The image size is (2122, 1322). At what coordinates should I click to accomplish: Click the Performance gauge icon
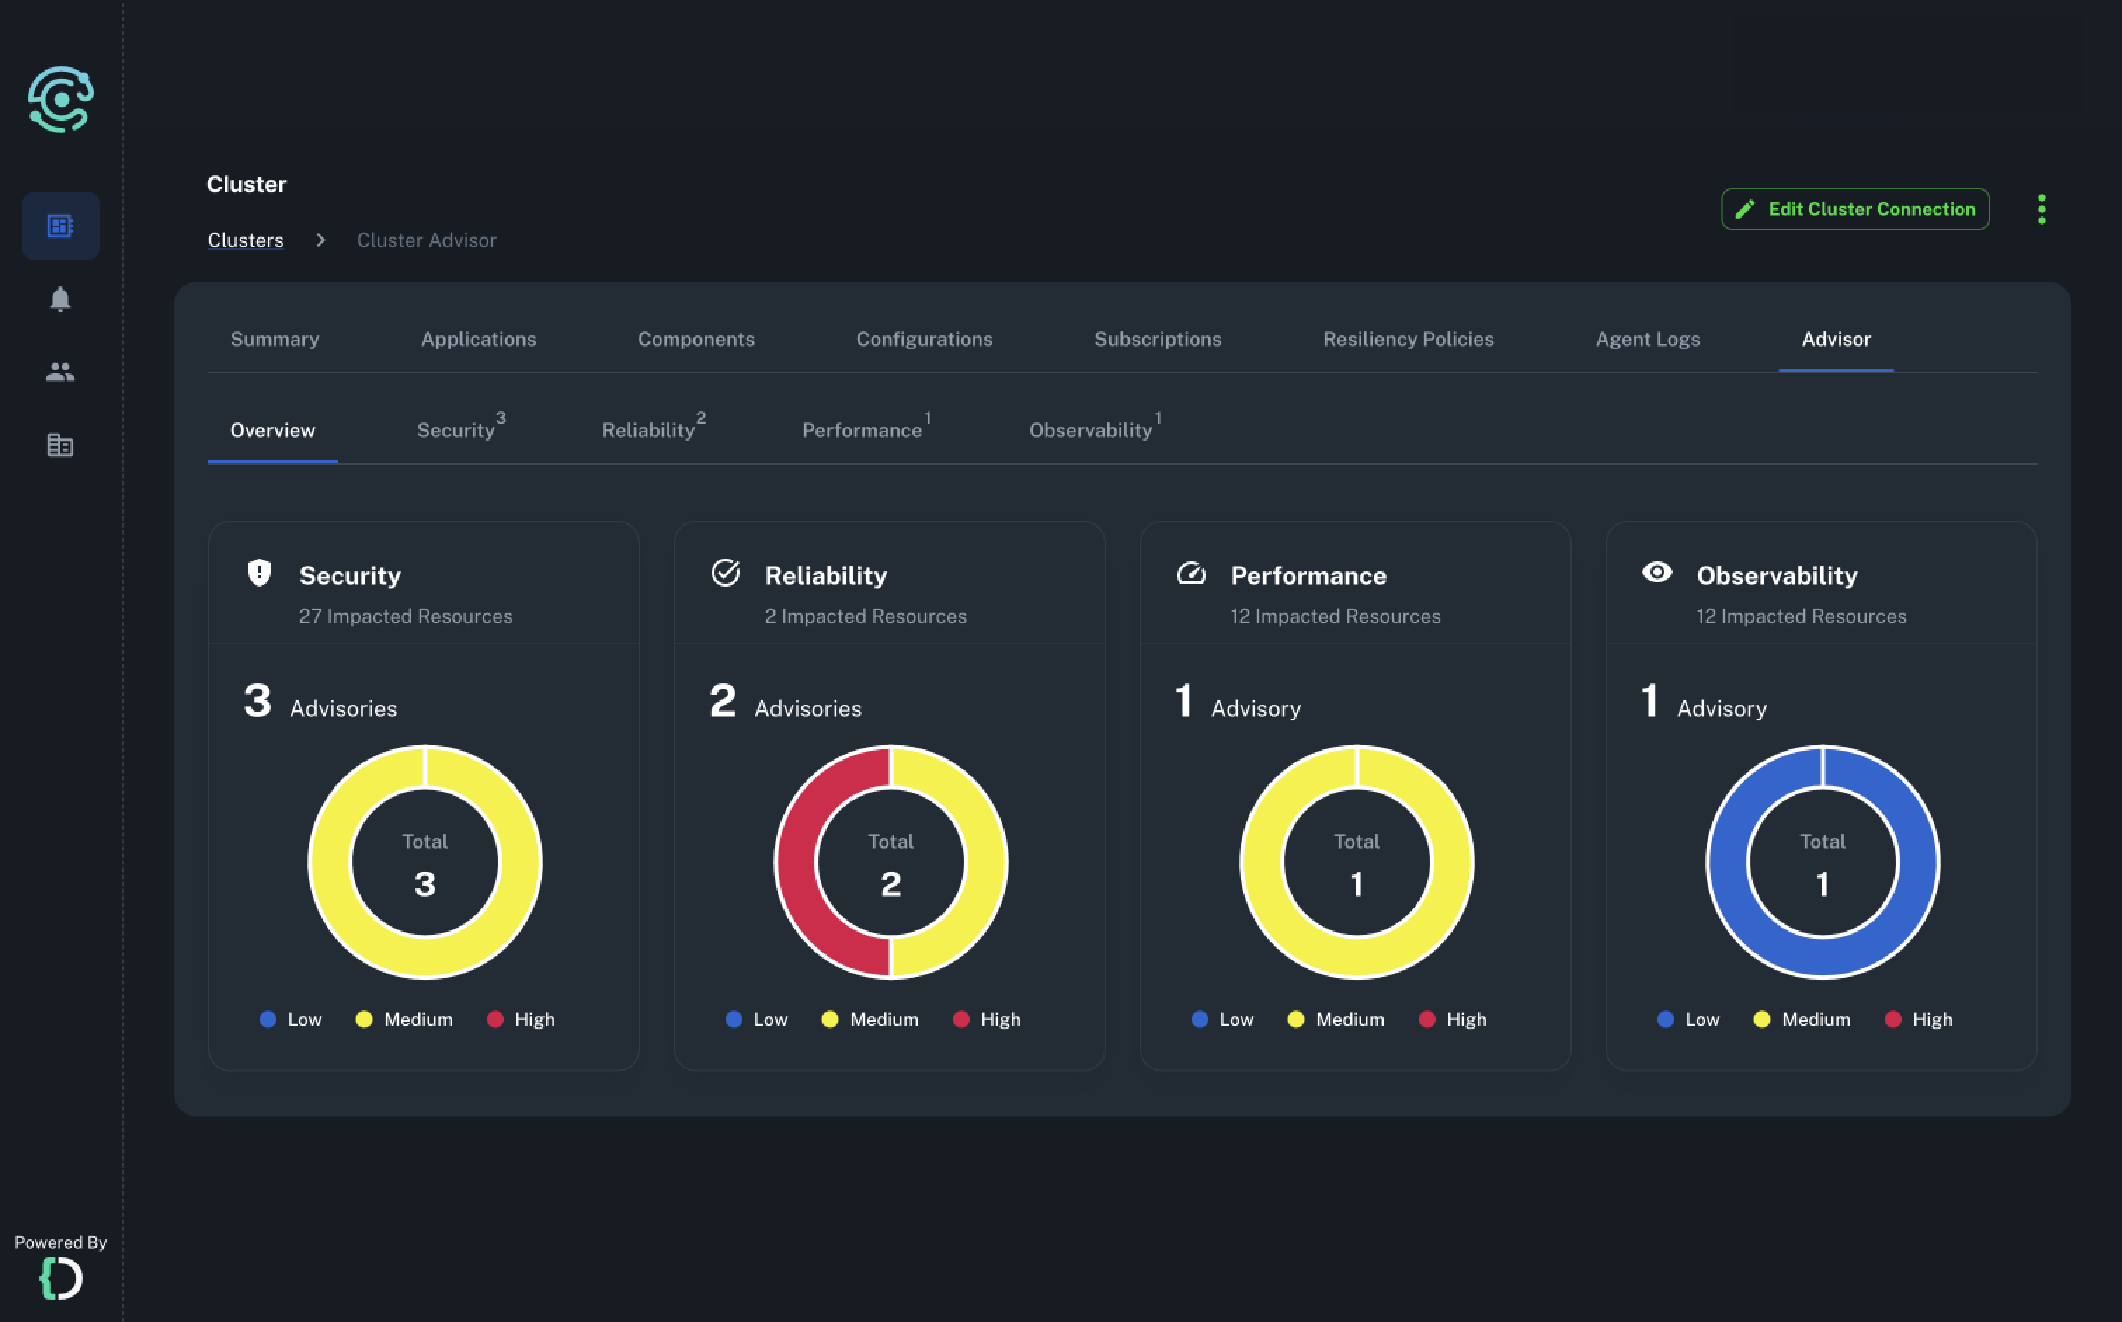click(x=1191, y=573)
